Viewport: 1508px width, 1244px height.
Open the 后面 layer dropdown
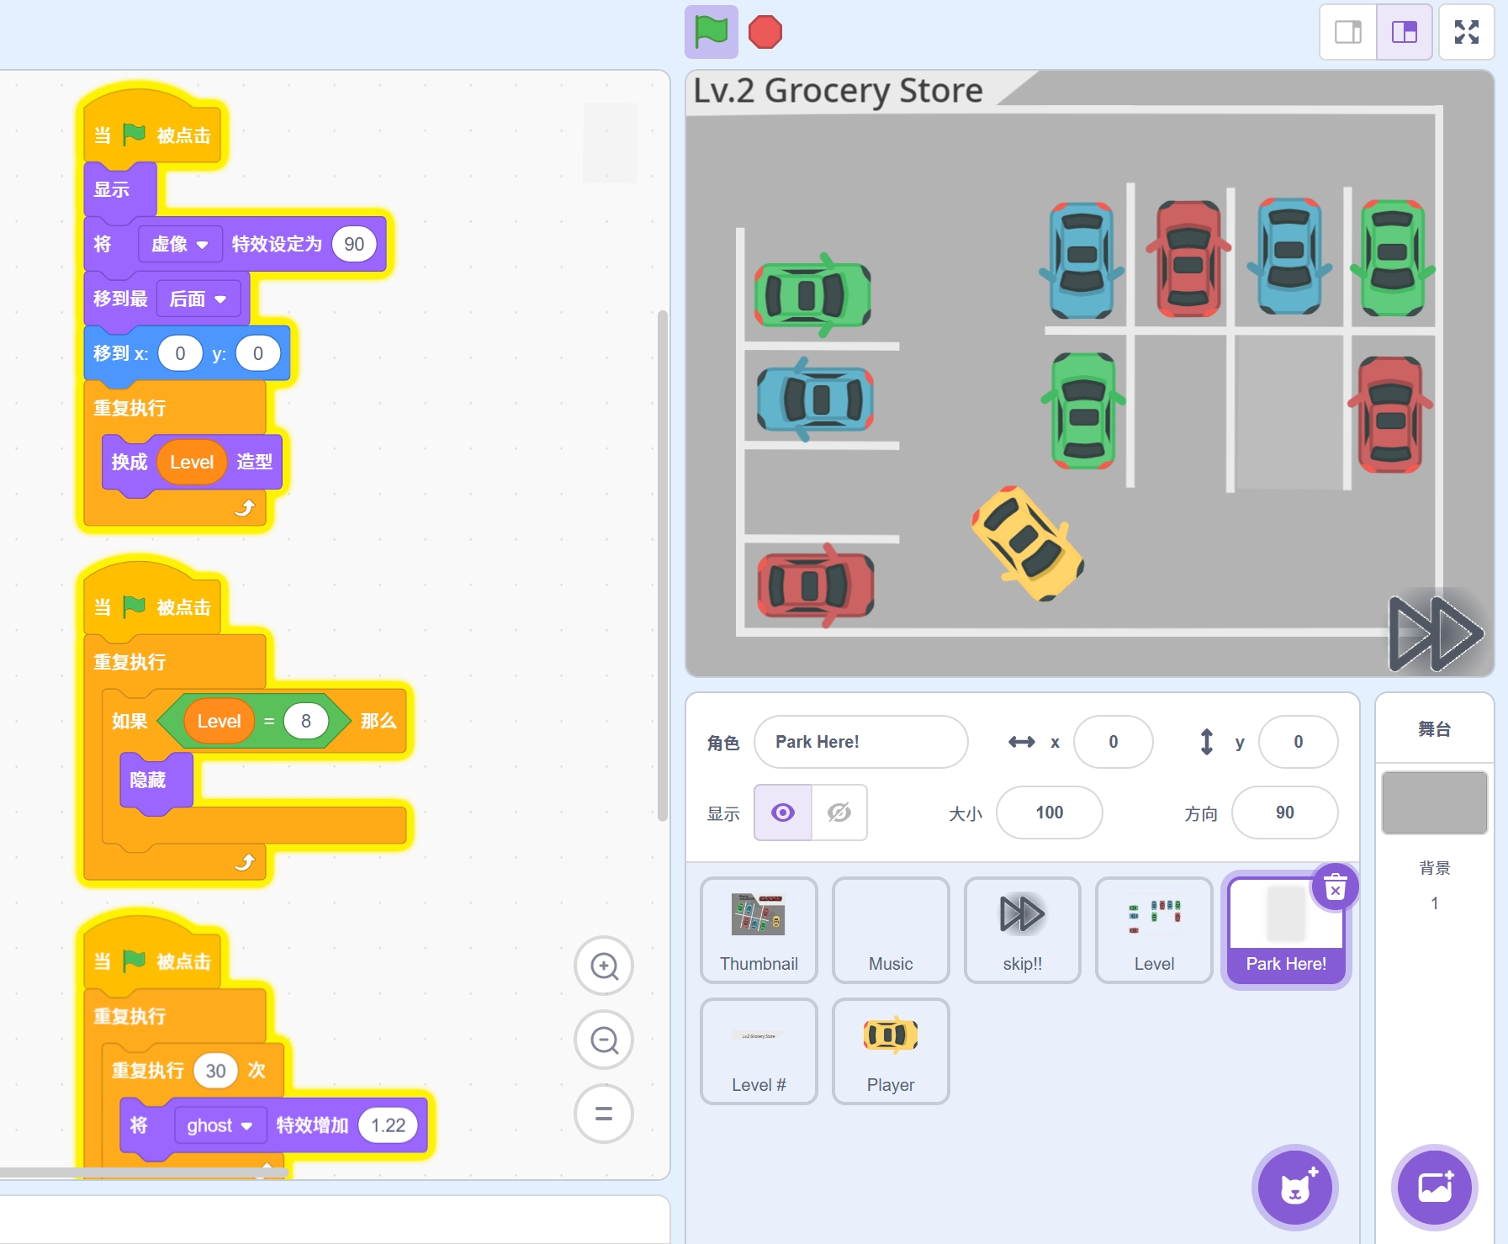click(198, 299)
